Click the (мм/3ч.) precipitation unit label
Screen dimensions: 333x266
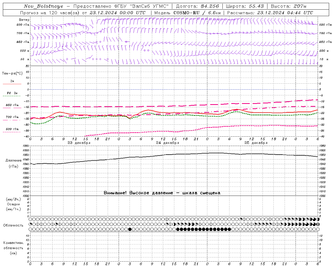[x=14, y=199]
